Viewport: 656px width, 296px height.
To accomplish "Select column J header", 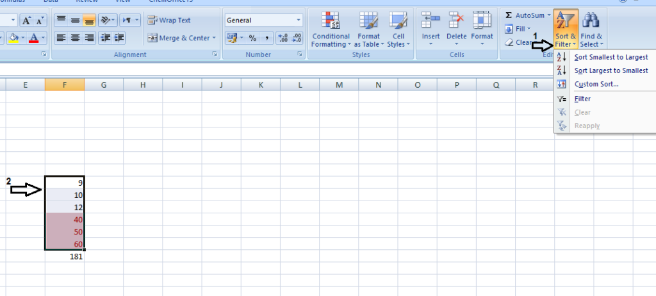I will coord(221,85).
